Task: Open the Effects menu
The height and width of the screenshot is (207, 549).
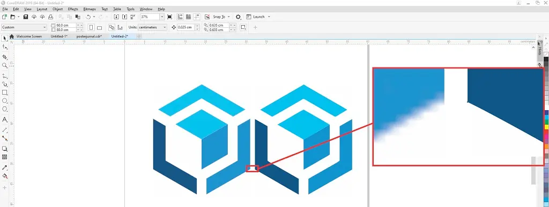Action: point(73,9)
